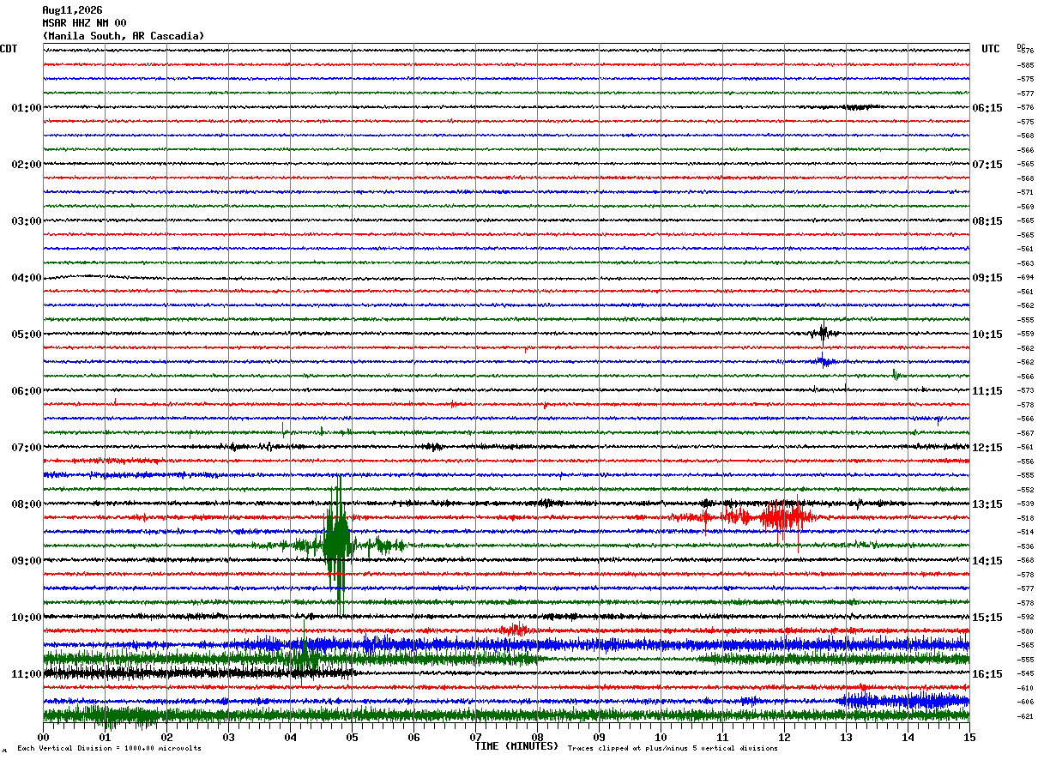Click the 'TIME (MINUTES)' axis label

(x=516, y=746)
